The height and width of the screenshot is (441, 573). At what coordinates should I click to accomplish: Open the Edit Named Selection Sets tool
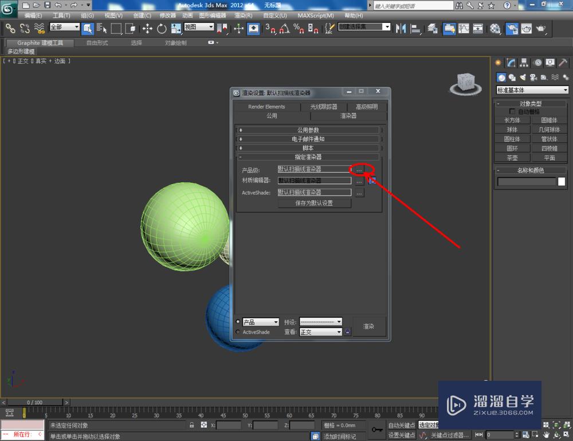click(329, 28)
